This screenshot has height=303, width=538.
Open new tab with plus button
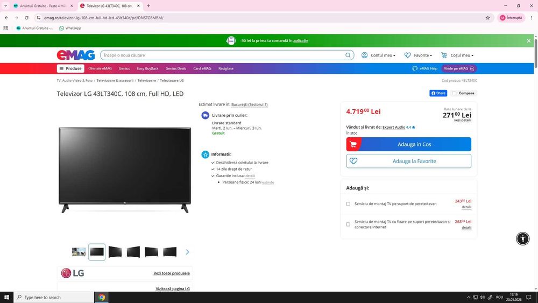pyautogui.click(x=148, y=6)
